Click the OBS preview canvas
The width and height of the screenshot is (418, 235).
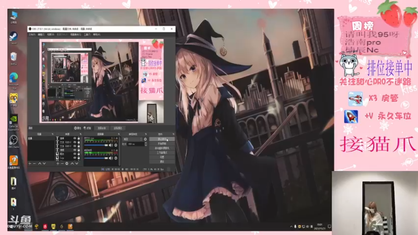click(x=101, y=81)
